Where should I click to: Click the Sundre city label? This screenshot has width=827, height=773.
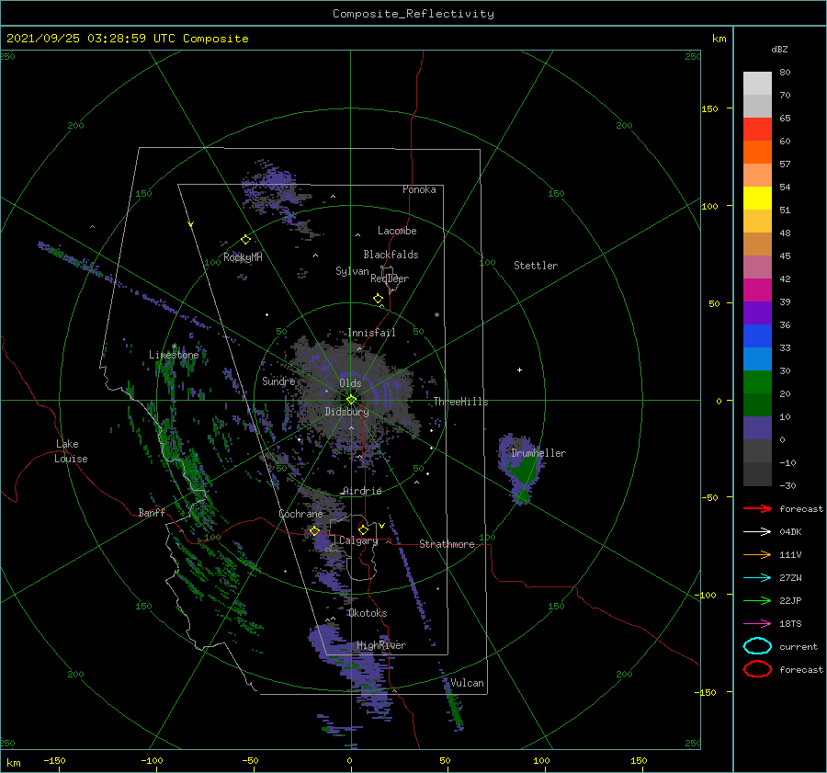(x=278, y=381)
